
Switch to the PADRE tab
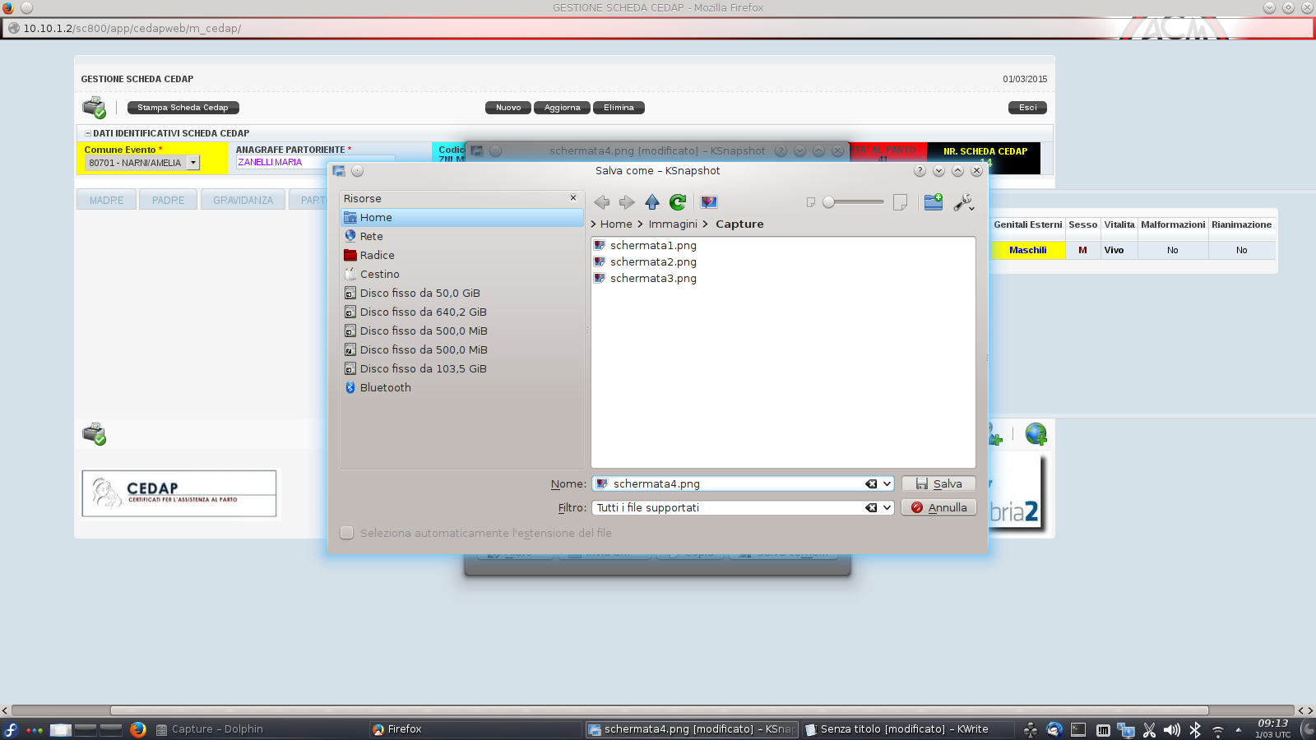pos(169,200)
